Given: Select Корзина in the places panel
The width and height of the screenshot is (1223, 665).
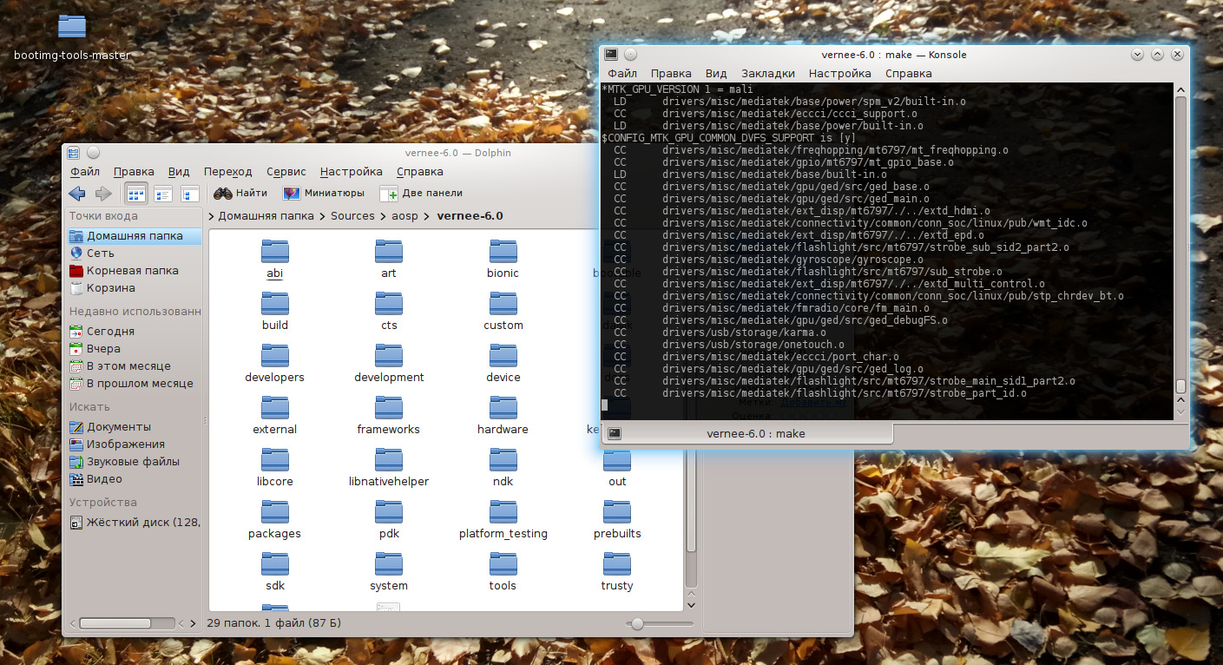Looking at the screenshot, I should (x=110, y=288).
